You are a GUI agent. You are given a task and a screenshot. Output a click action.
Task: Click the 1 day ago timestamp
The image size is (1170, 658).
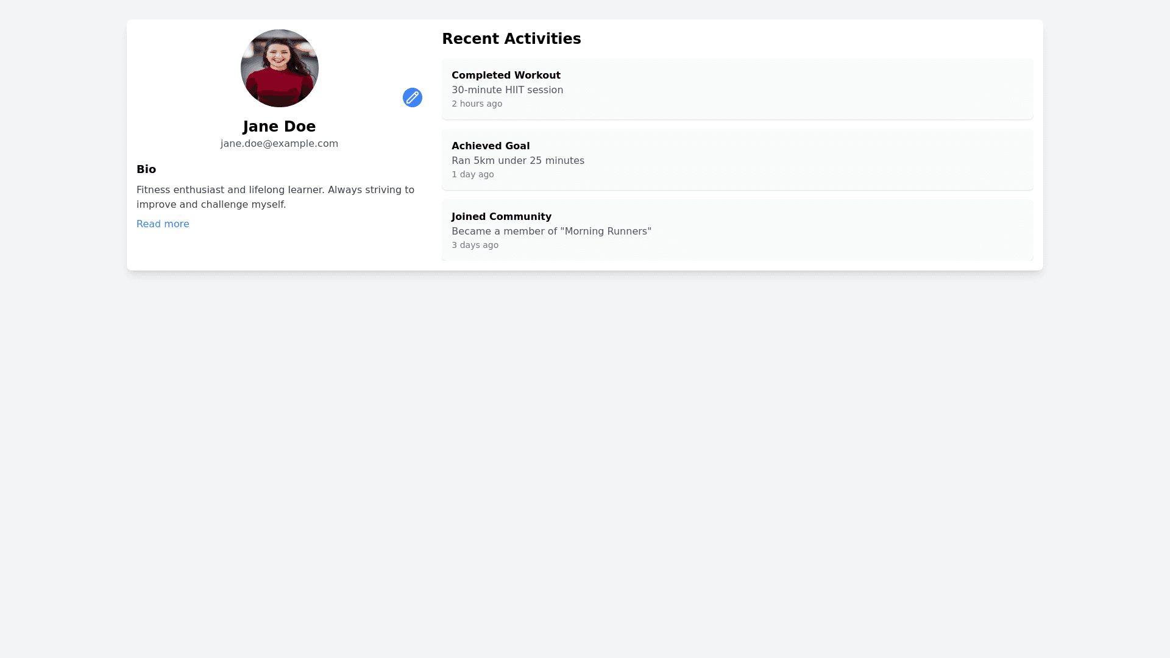click(472, 175)
